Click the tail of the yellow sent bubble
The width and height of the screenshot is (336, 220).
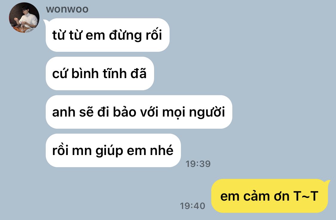[x=327, y=182]
